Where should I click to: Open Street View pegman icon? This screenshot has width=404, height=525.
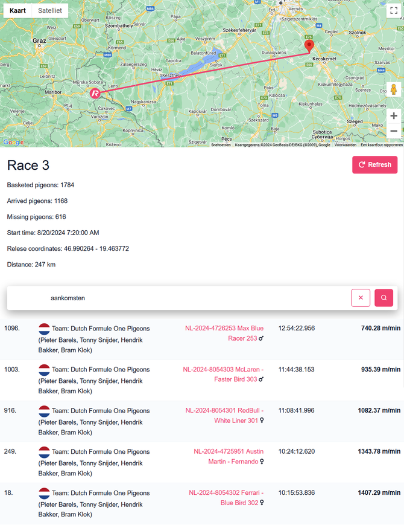pos(394,89)
